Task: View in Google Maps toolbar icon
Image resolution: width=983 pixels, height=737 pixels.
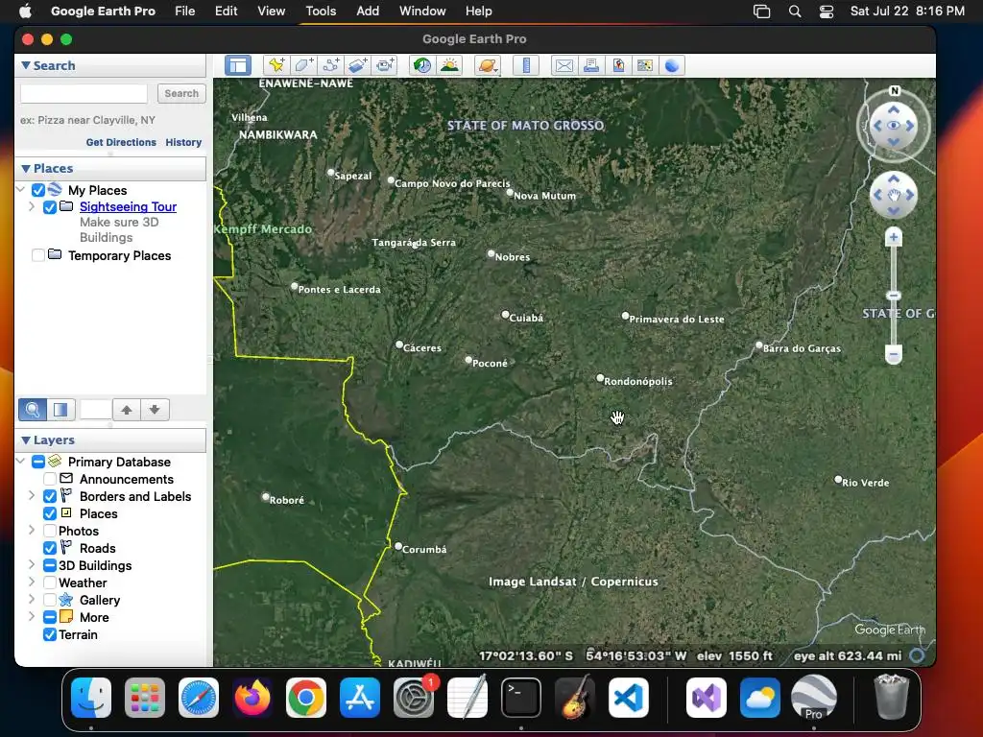Action: click(644, 65)
